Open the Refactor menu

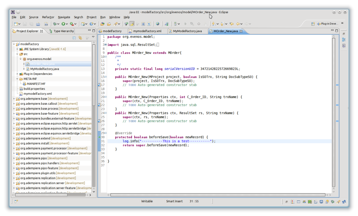[x=48, y=17]
